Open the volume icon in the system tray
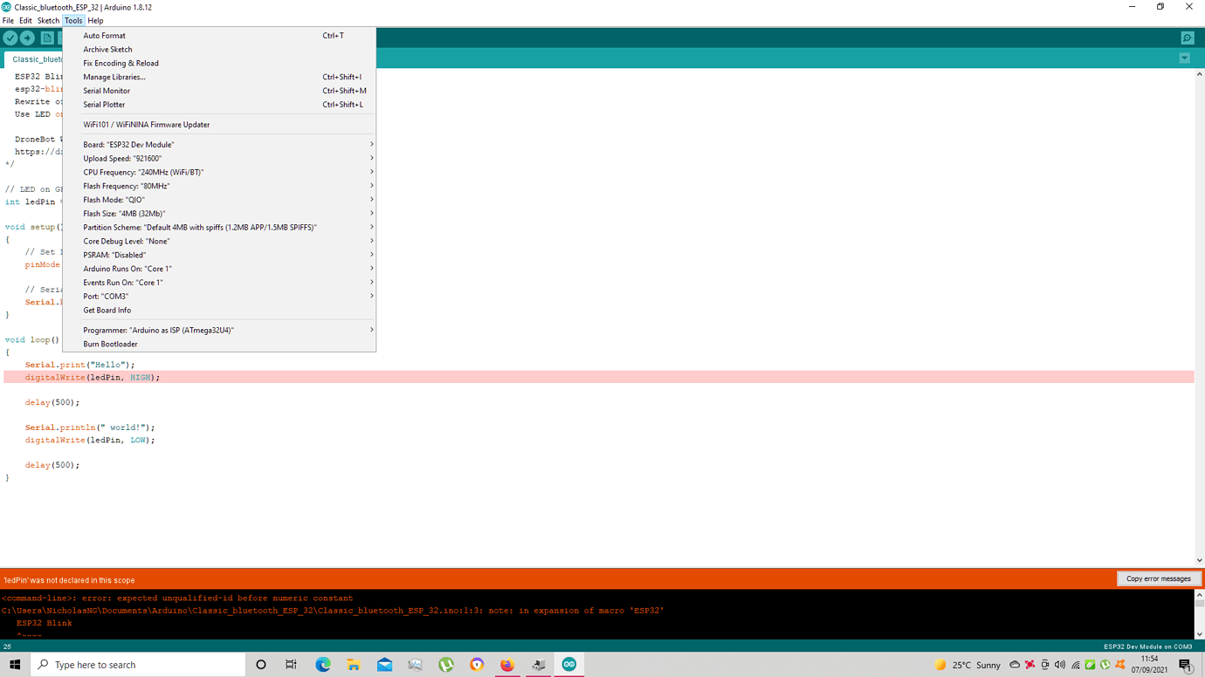1205x677 pixels. 1058,664
